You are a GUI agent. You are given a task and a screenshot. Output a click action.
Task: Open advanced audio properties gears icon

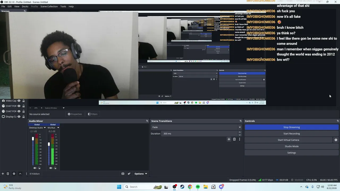coord(129,174)
